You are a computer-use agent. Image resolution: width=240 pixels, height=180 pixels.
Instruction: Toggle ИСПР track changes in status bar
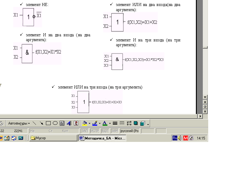click(95, 131)
